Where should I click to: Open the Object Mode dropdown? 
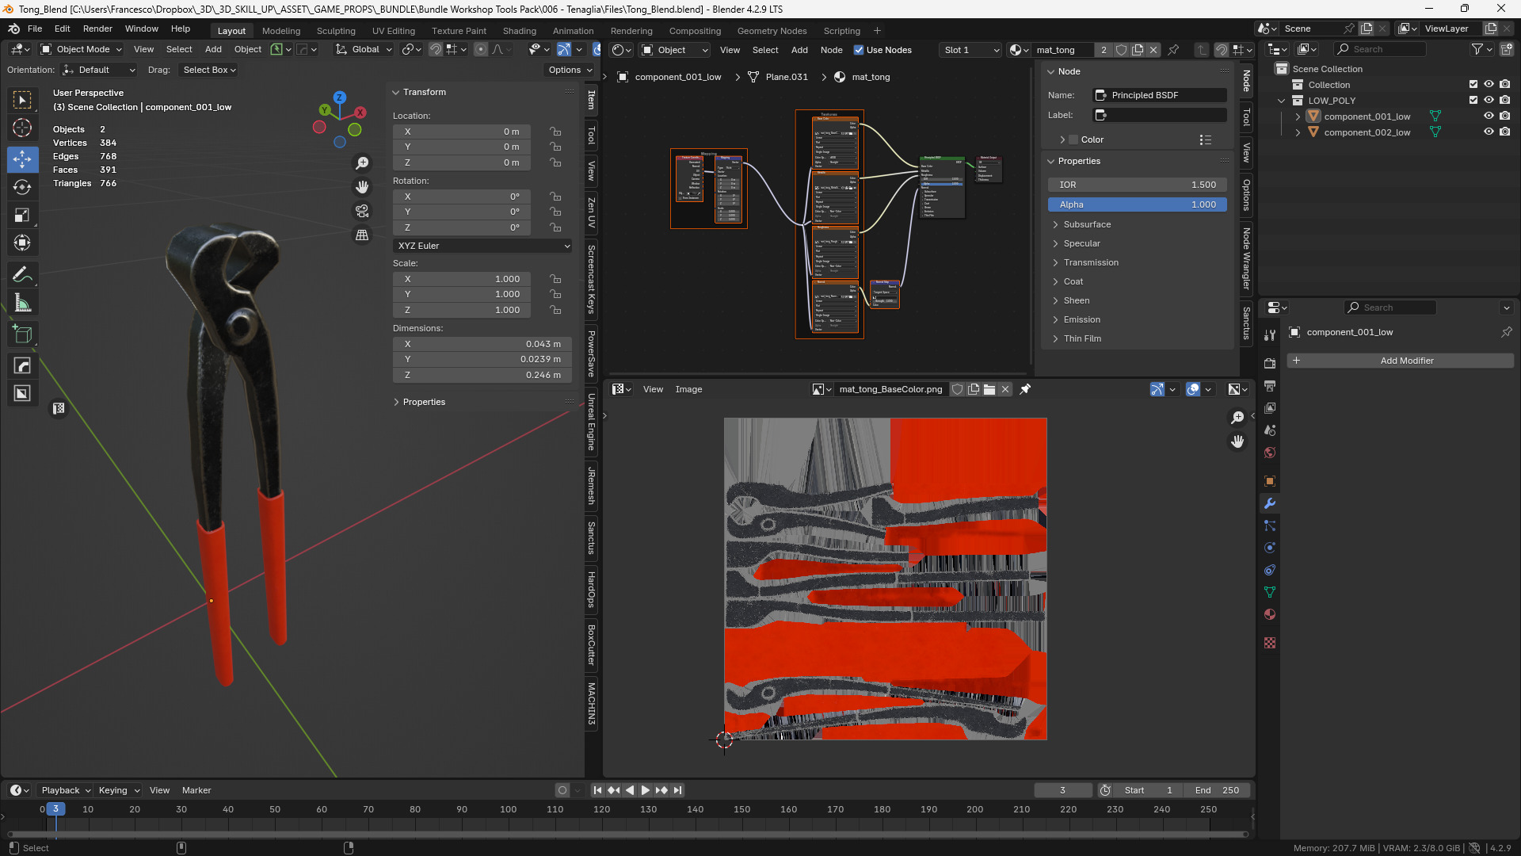tap(82, 49)
